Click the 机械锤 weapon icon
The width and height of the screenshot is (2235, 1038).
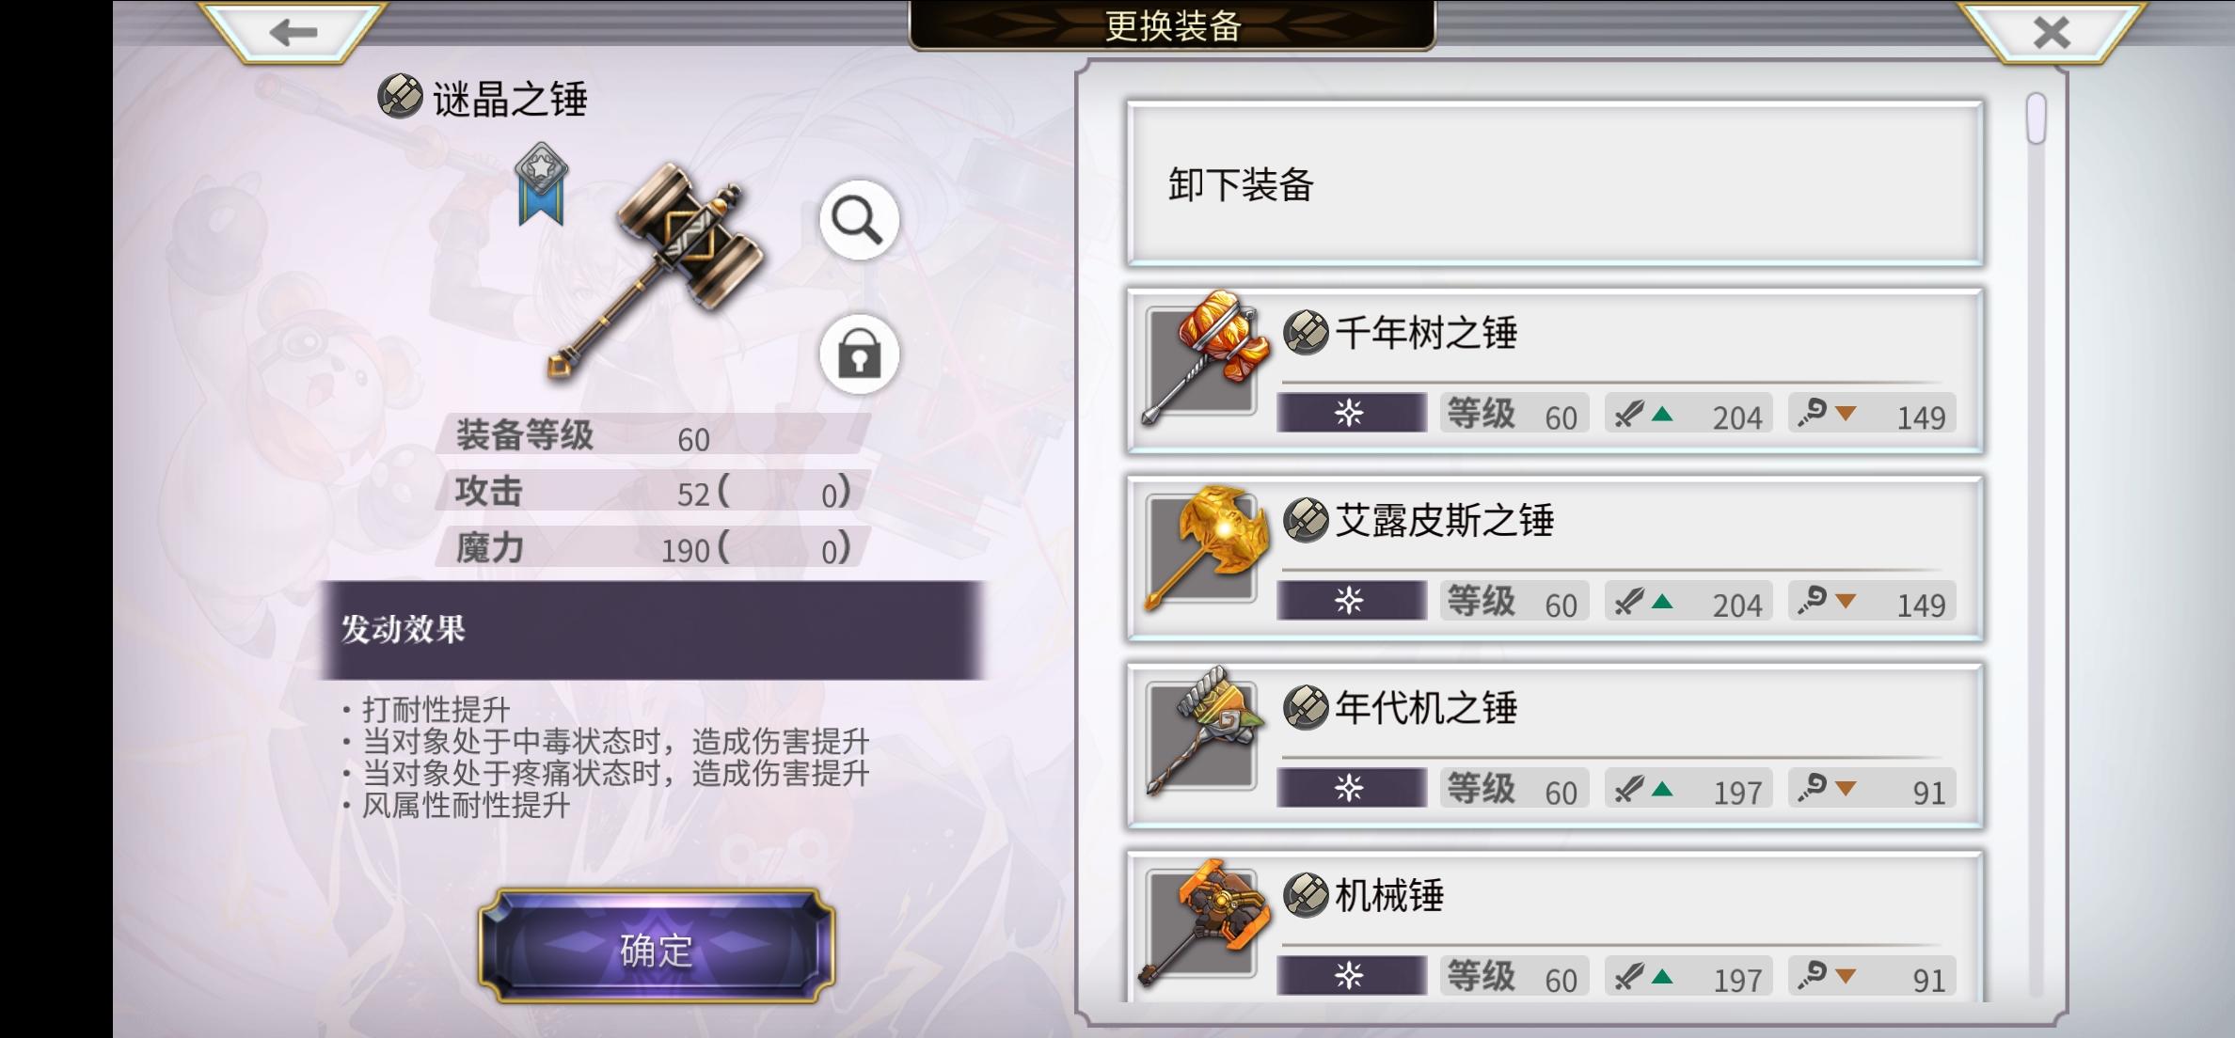click(x=1203, y=922)
